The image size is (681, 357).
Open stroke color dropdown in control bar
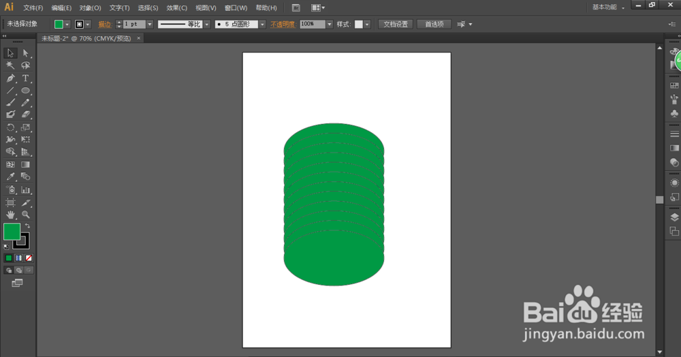point(88,25)
